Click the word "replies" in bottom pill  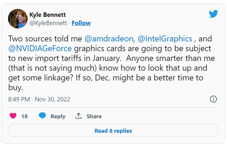[123, 131]
